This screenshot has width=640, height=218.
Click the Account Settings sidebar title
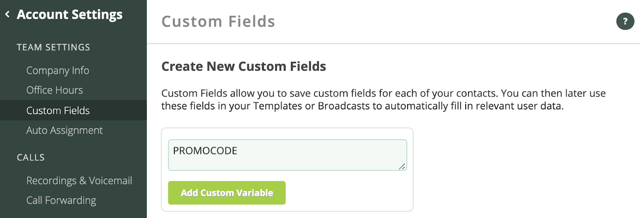(70, 14)
